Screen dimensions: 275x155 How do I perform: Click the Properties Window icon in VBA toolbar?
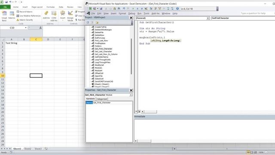coord(155,9)
